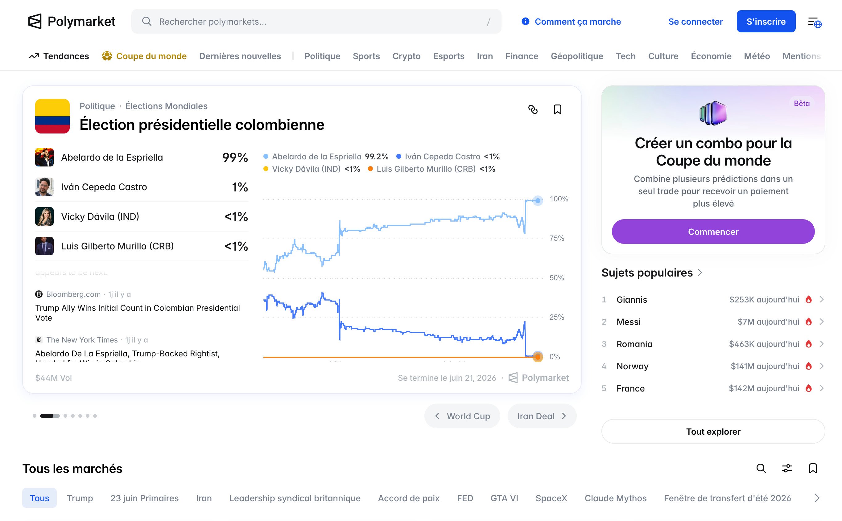
Task: Switch to the Politique category
Action: click(x=322, y=56)
